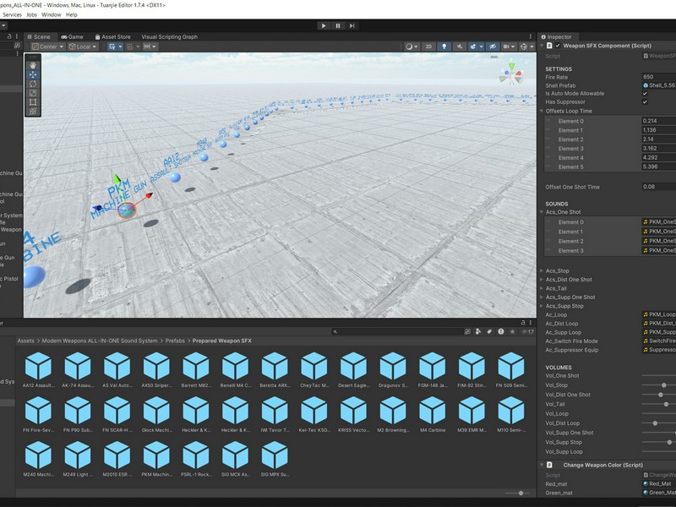Open the Services menu
The width and height of the screenshot is (676, 507).
click(12, 14)
